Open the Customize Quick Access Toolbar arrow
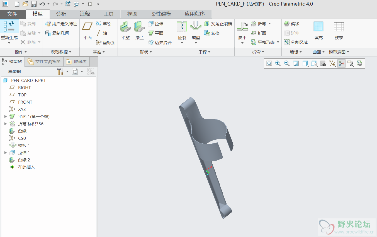The image size is (377, 237). click(98, 4)
